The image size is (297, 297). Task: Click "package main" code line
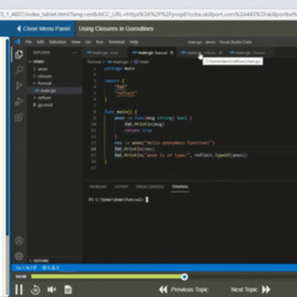pos(119,68)
